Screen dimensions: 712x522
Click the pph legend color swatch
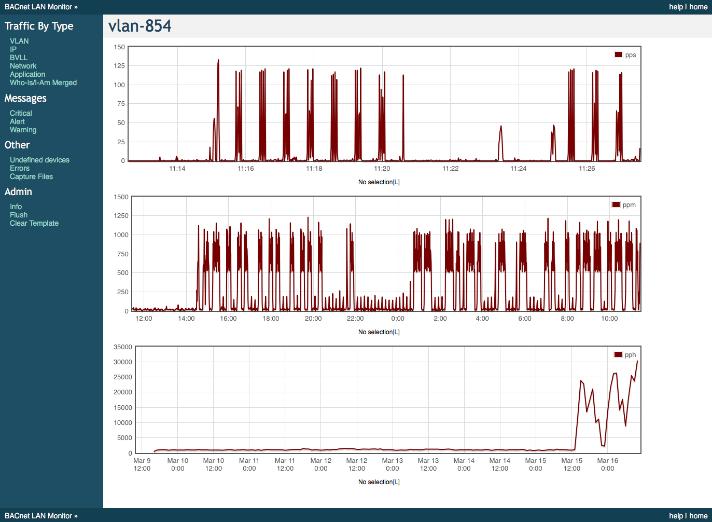pyautogui.click(x=618, y=354)
